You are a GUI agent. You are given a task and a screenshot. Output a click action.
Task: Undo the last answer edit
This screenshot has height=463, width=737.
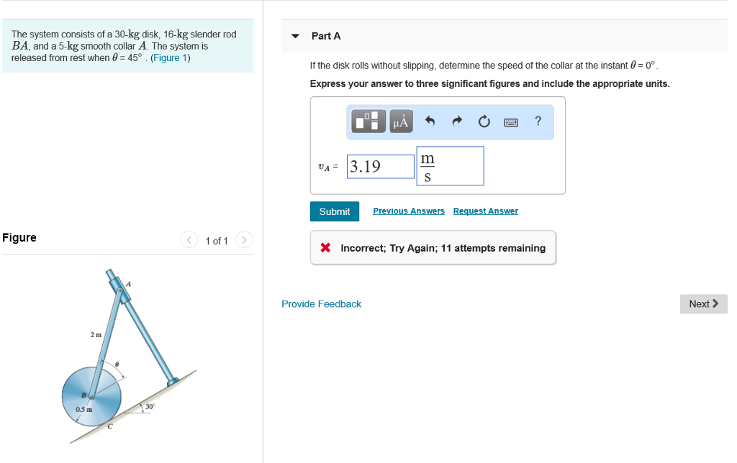click(431, 121)
